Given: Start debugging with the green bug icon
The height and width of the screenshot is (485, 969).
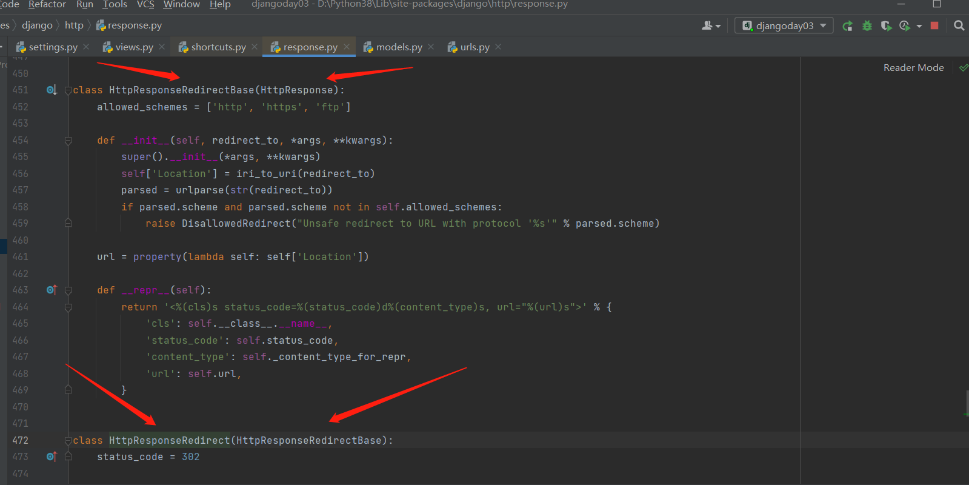Looking at the screenshot, I should click(x=867, y=25).
